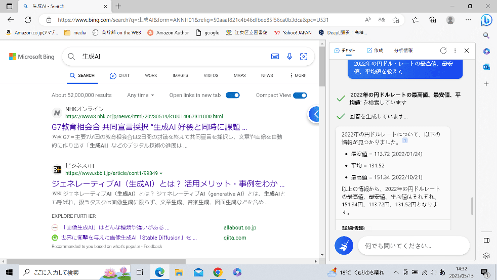Screen dimensions: 497x280
Task: Open sidebar settings gear
Action: (x=486, y=256)
